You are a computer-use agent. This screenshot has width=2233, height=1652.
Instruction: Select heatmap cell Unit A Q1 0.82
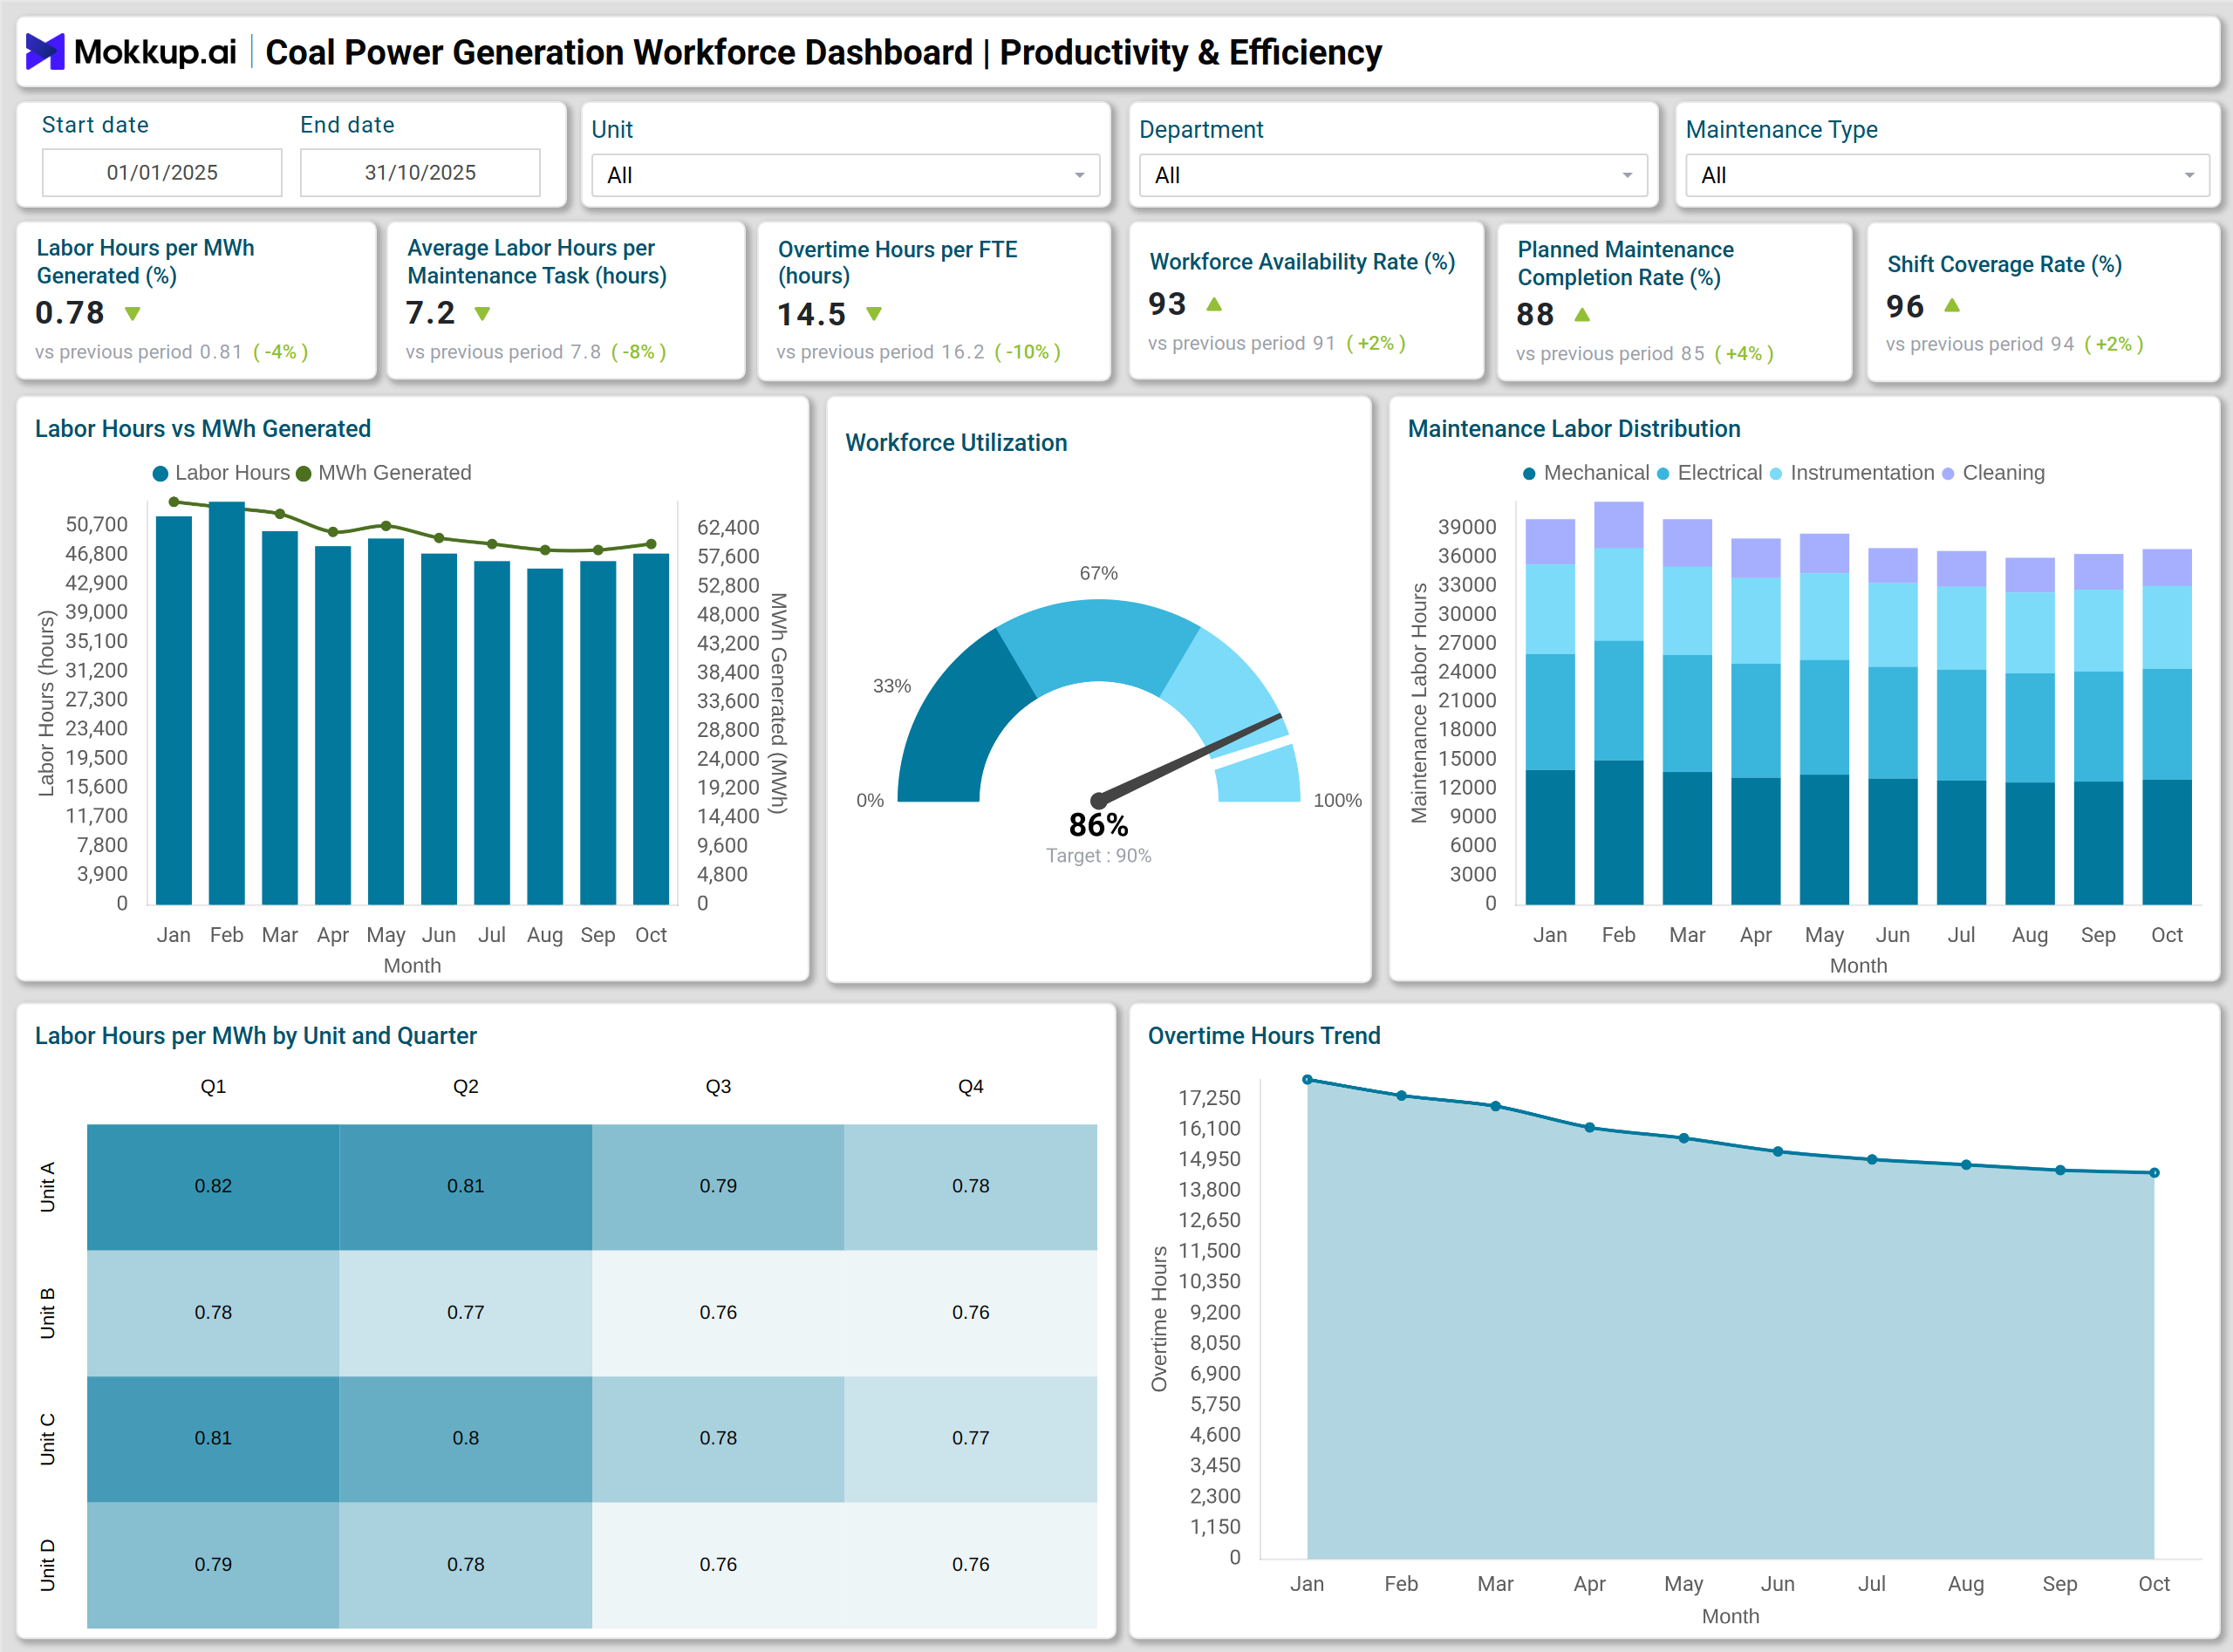pos(213,1187)
